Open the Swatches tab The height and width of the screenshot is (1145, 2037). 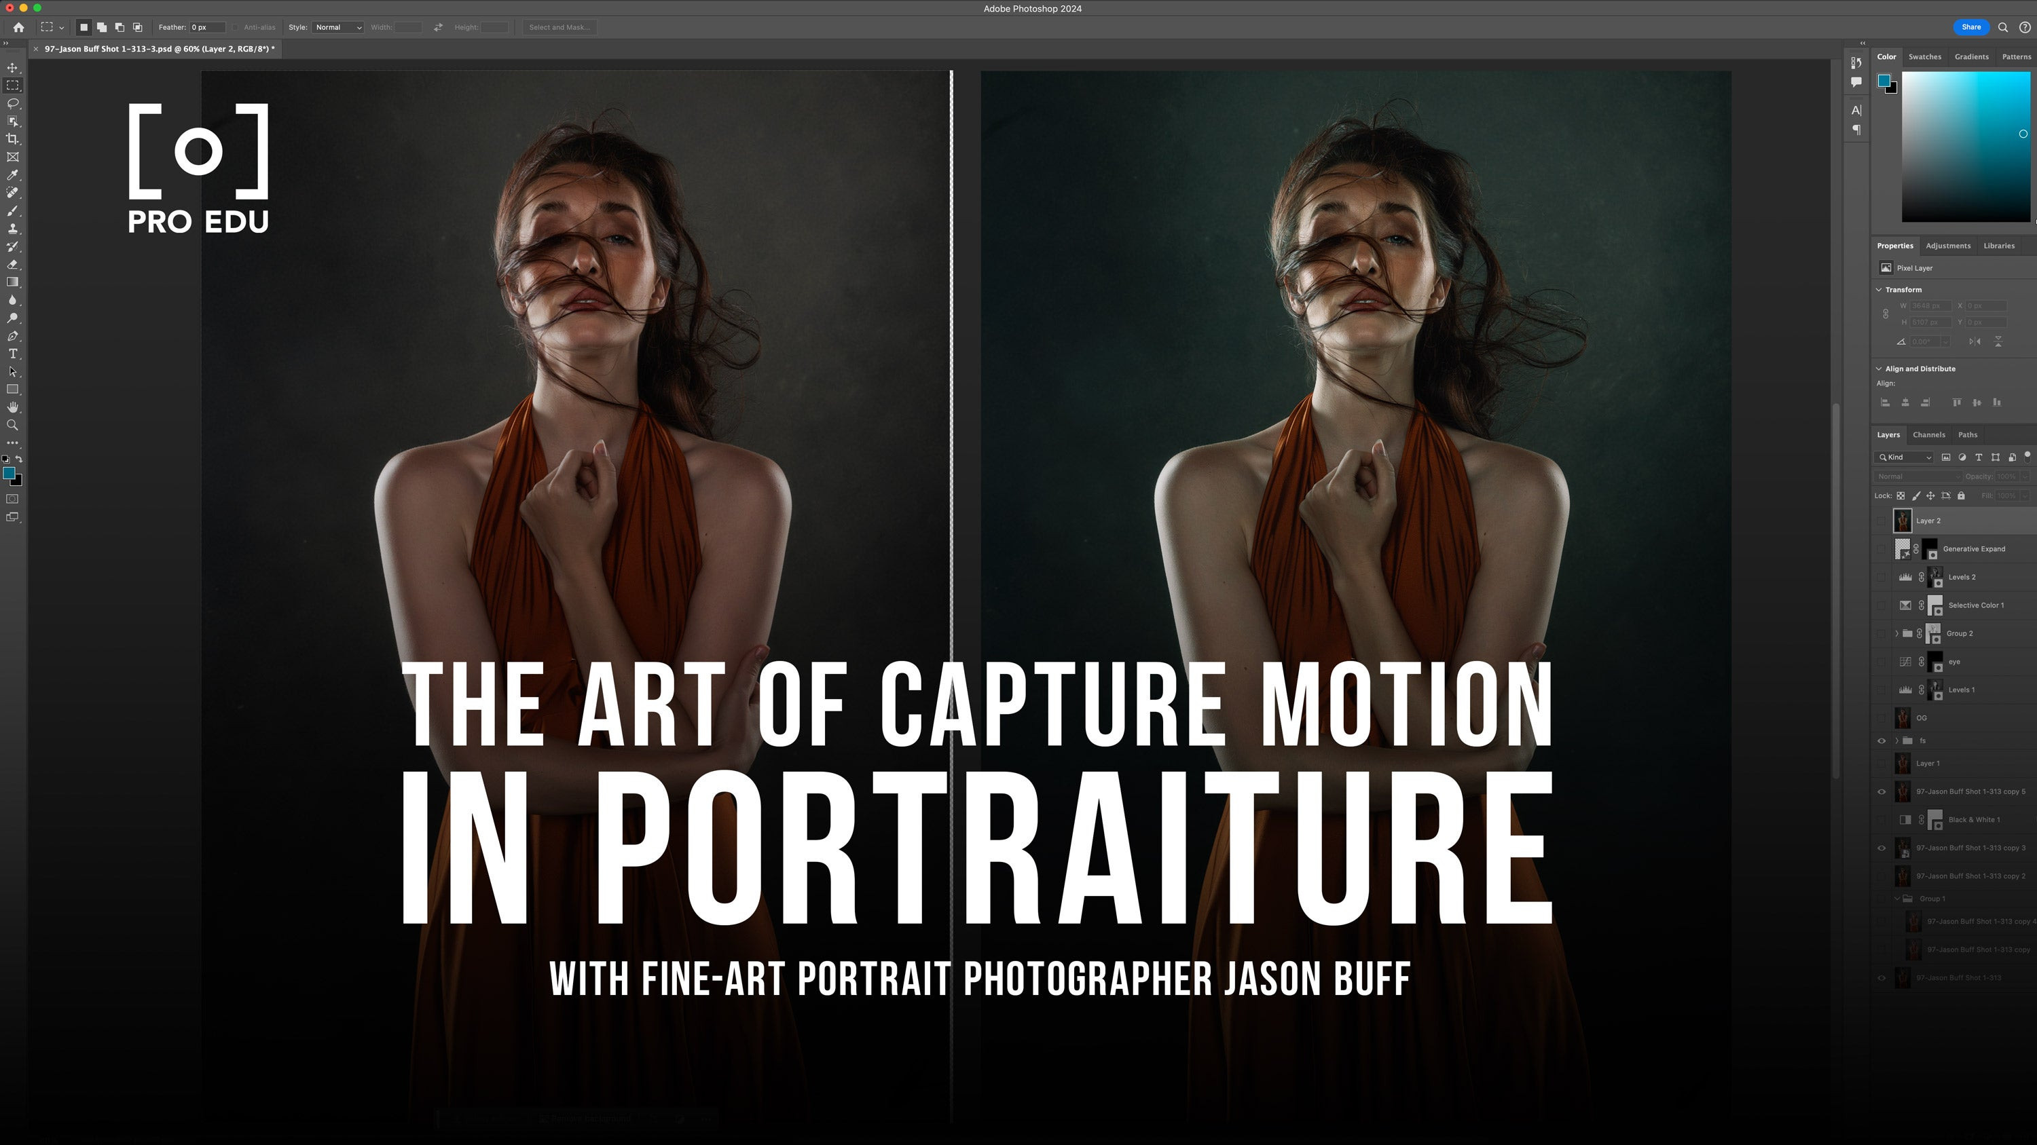1925,57
